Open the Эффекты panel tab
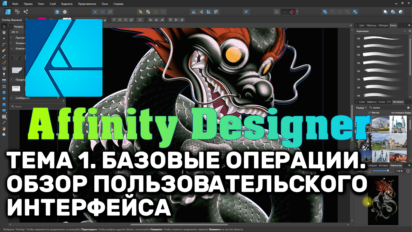412x232 pixels. coord(371,102)
